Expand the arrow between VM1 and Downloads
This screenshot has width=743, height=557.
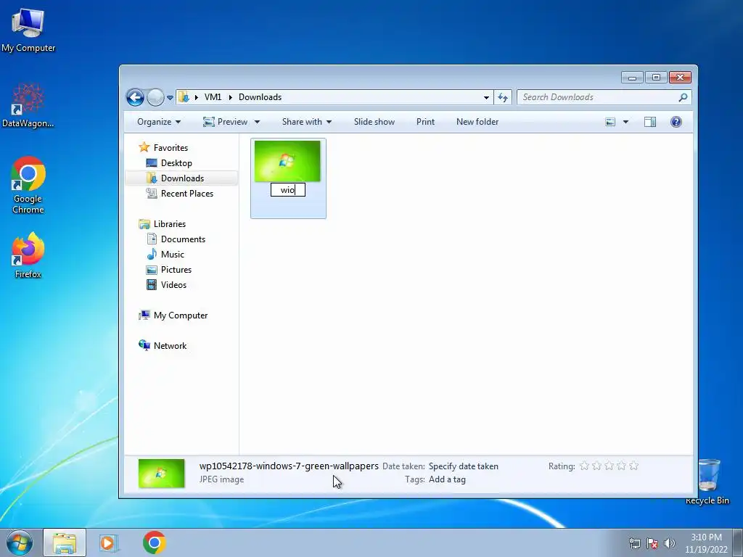click(x=230, y=97)
